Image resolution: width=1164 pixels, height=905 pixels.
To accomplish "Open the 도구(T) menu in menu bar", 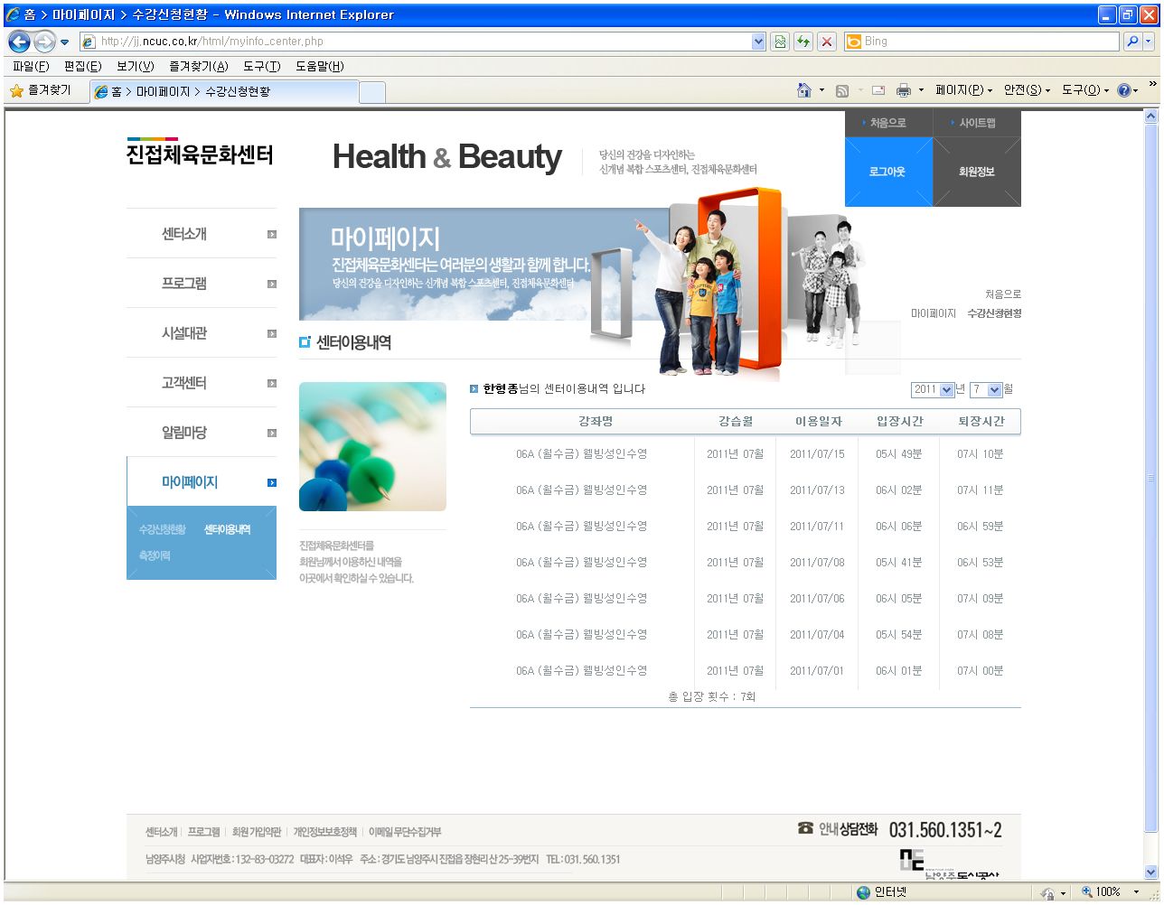I will coord(261,66).
